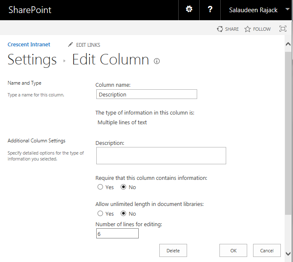Click the SHARE label
Screen dimensions: 293x262
232,29
